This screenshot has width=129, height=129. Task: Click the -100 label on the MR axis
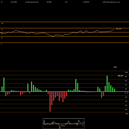point(126,114)
